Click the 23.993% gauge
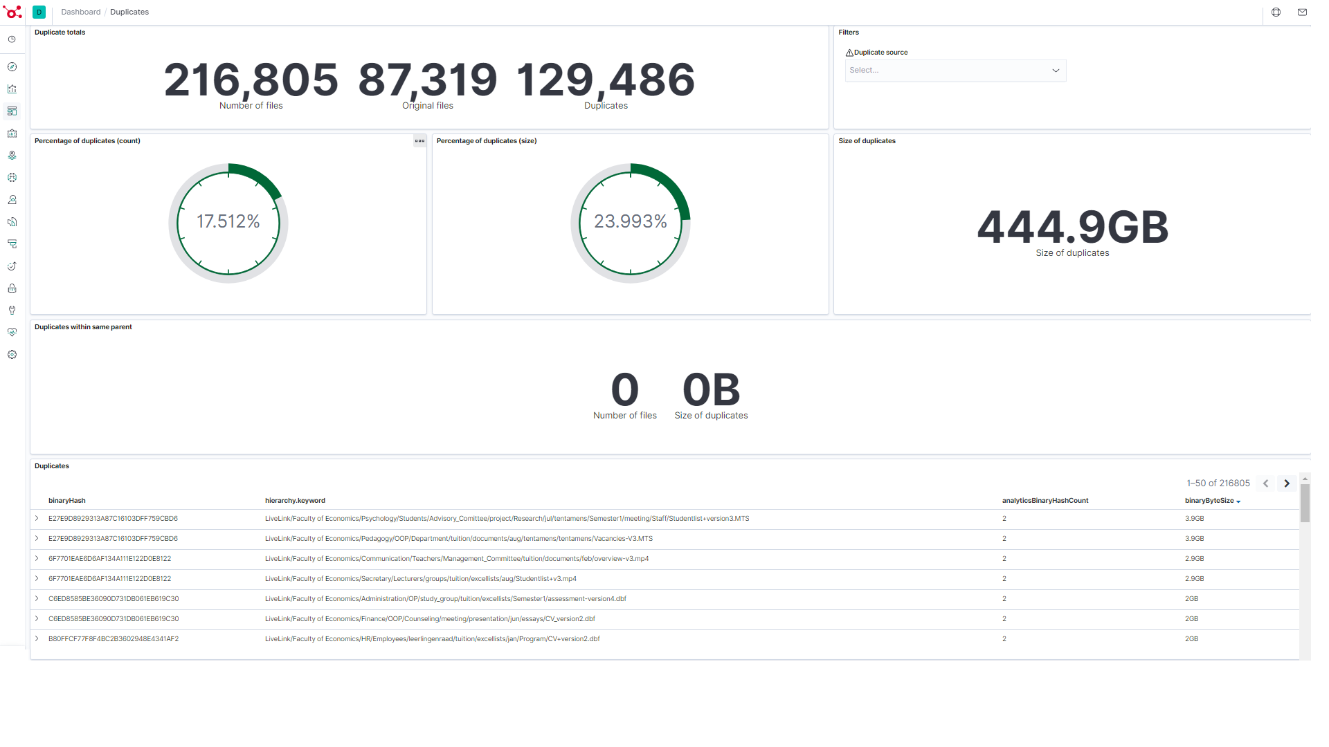 click(x=631, y=223)
